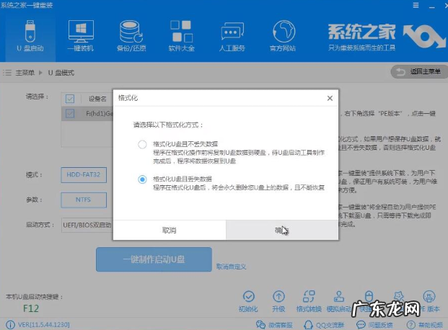Viewport: 448px width, 330px height.
Task: Open 帮助视频 in status bar
Action: (425, 325)
